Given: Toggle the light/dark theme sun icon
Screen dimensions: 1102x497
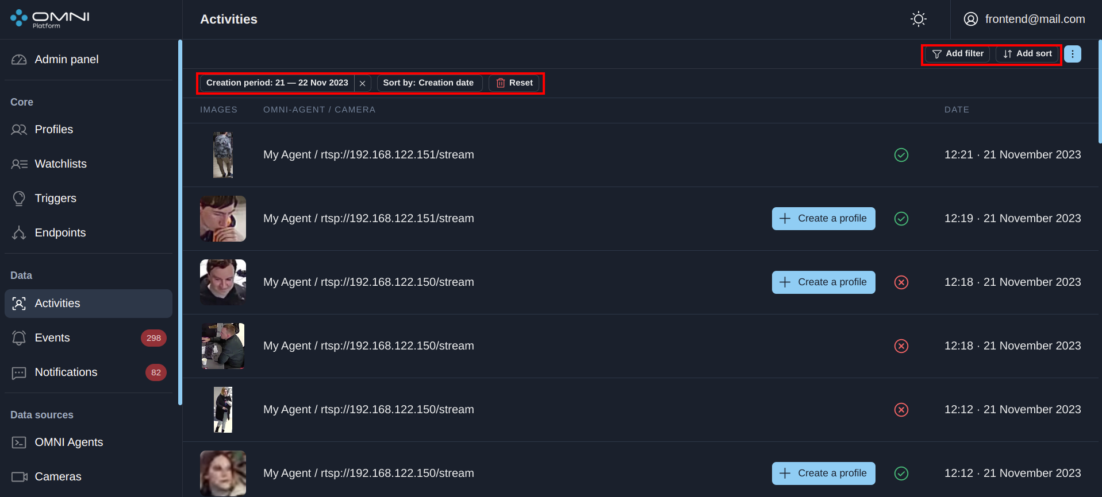Looking at the screenshot, I should click(x=919, y=19).
